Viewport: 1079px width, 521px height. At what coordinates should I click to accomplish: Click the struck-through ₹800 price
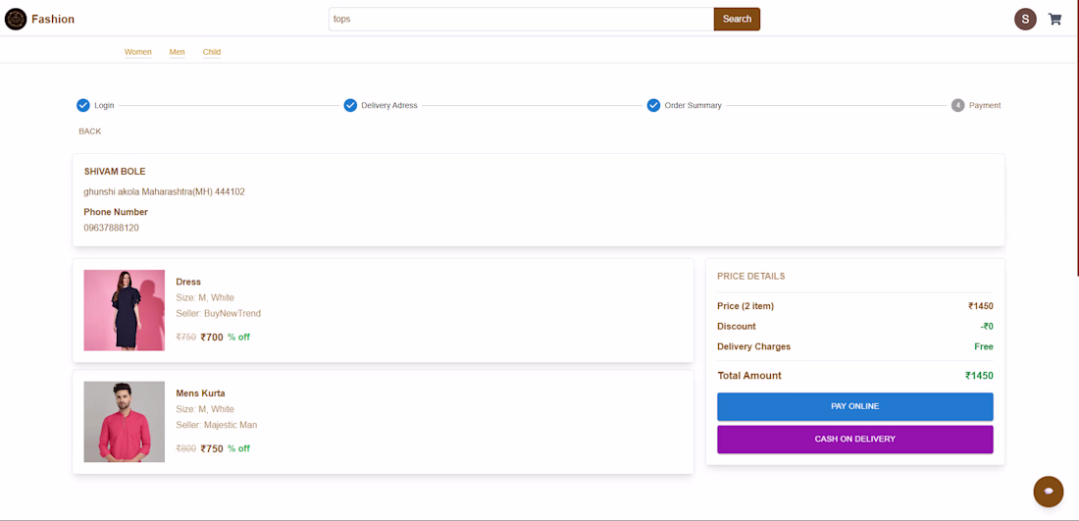[x=185, y=448]
